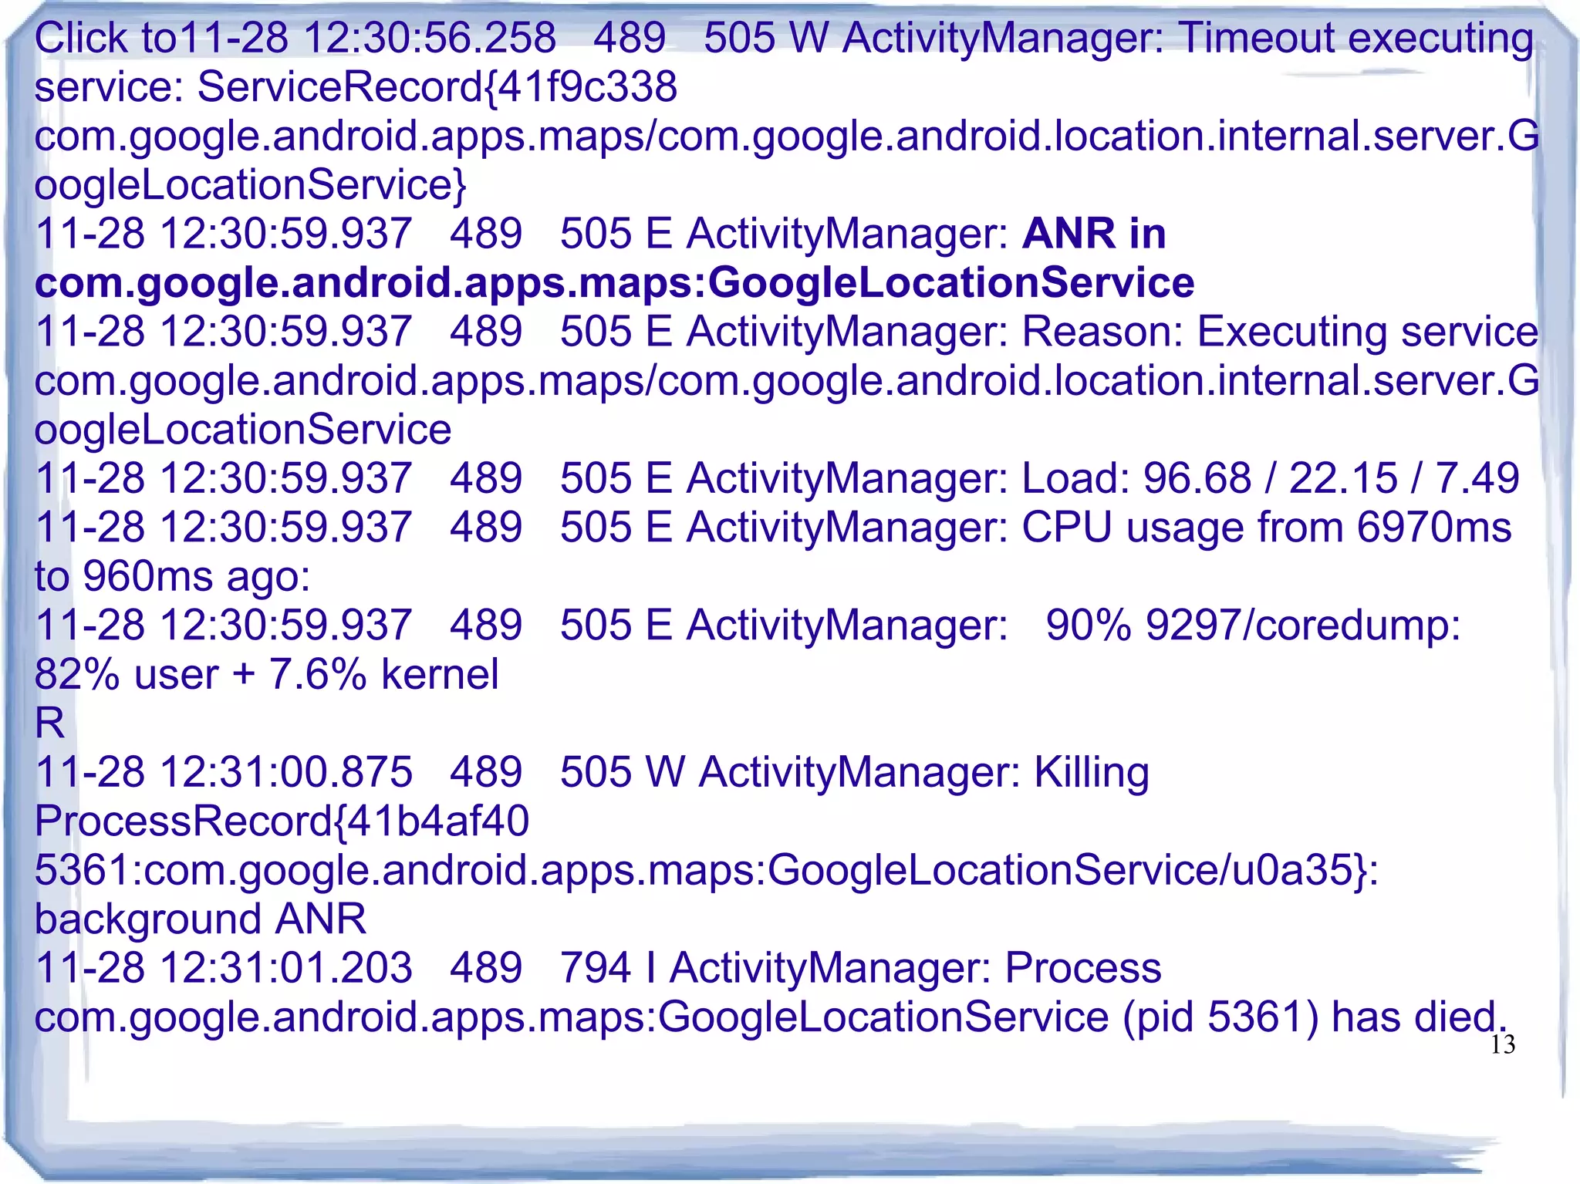The image size is (1580, 1184).
Task: Click the 'to 960ms ago:' line
Action: click(x=172, y=576)
